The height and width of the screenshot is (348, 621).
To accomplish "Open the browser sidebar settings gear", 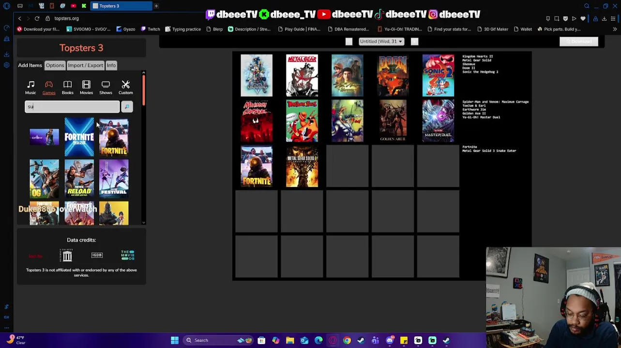I will point(6,65).
